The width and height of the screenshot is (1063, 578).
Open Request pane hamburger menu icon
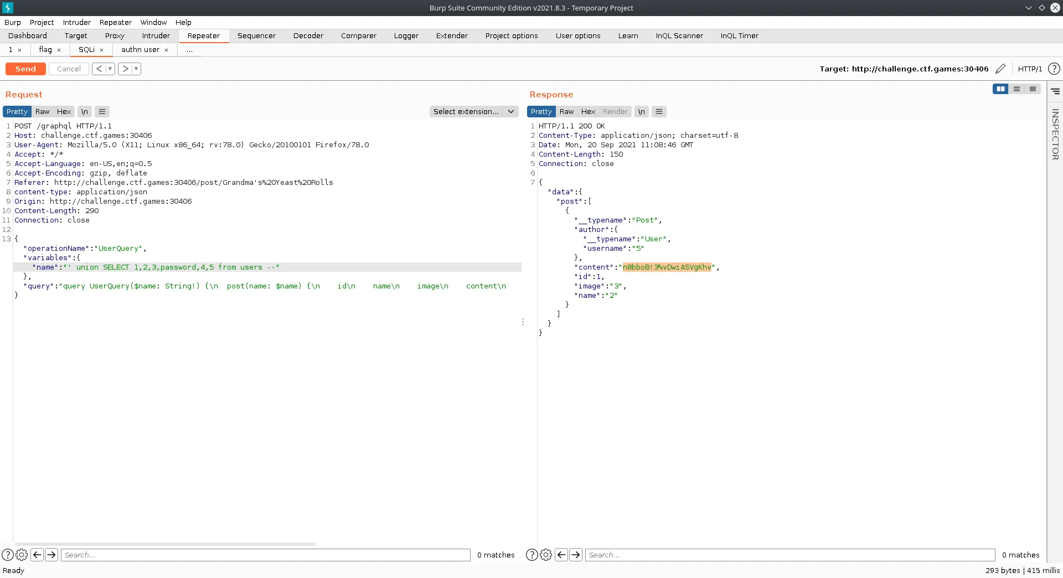[102, 111]
